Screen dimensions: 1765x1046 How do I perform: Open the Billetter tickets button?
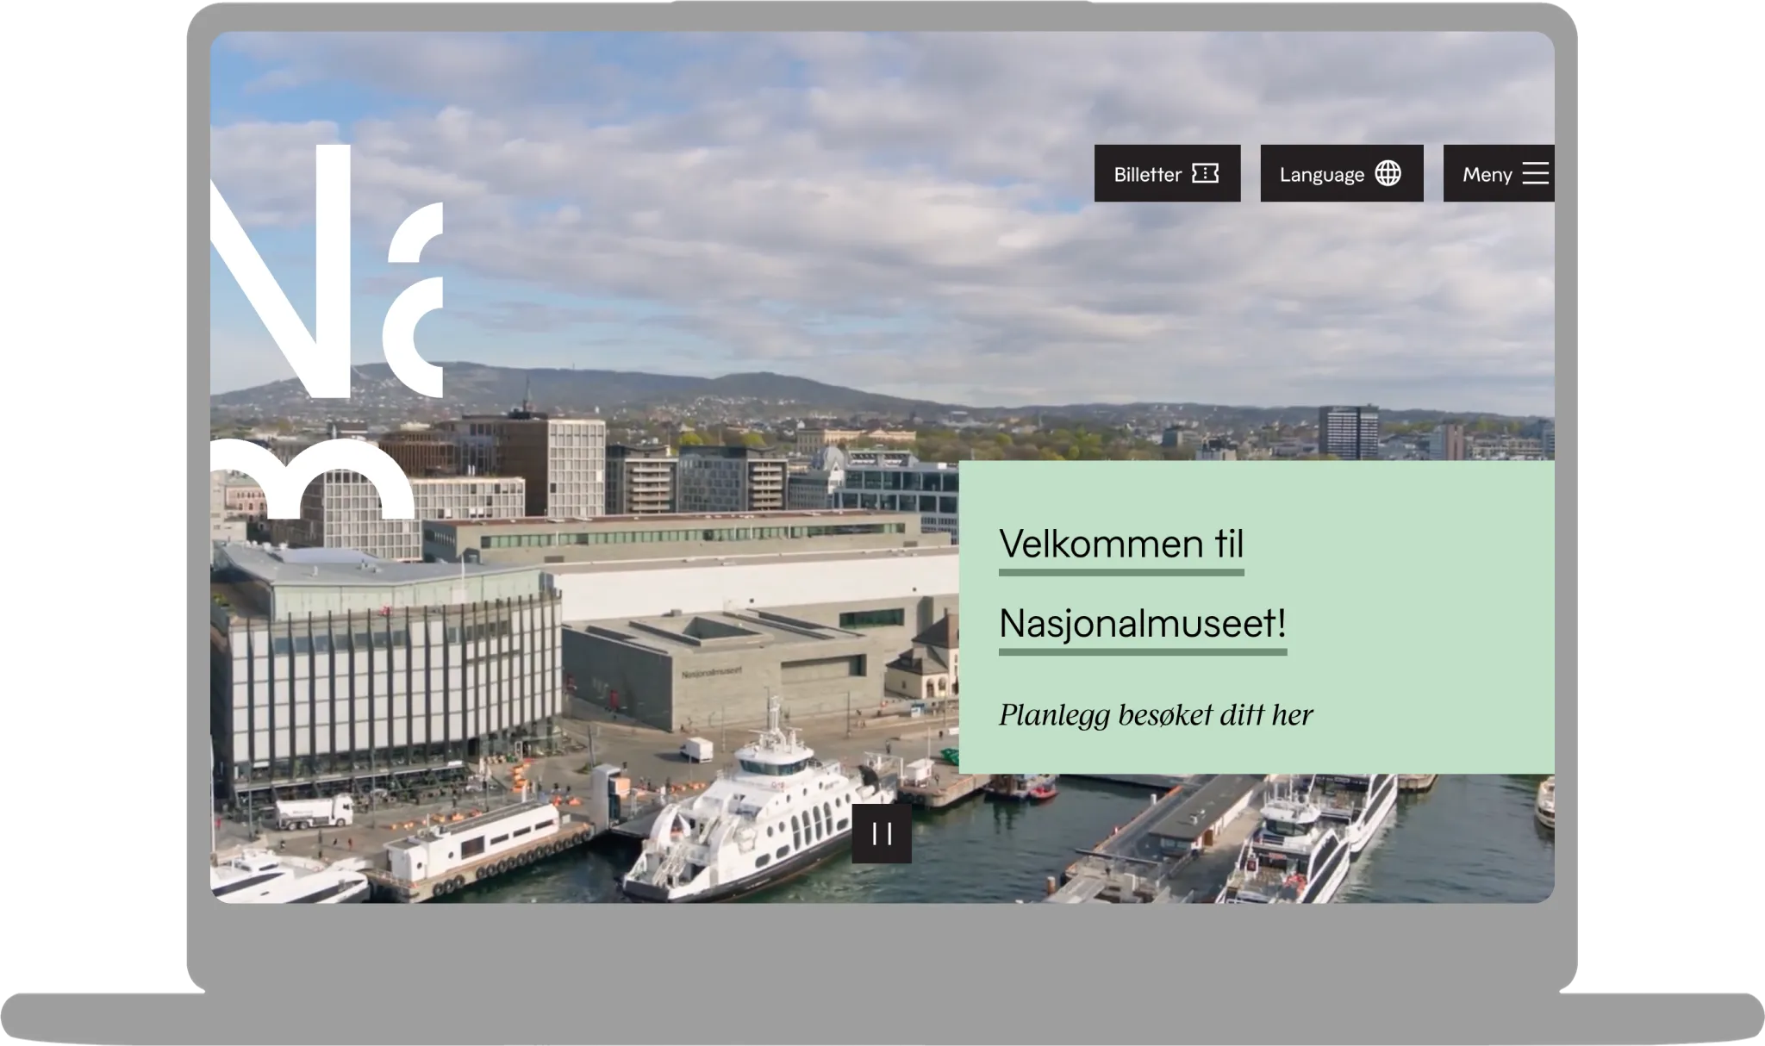click(1167, 173)
